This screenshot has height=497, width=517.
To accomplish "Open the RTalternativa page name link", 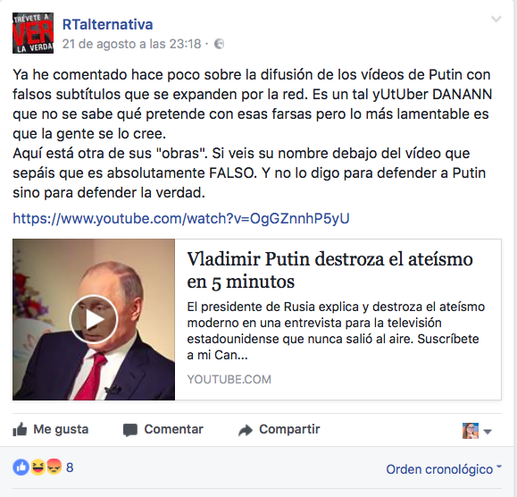I will [x=107, y=24].
